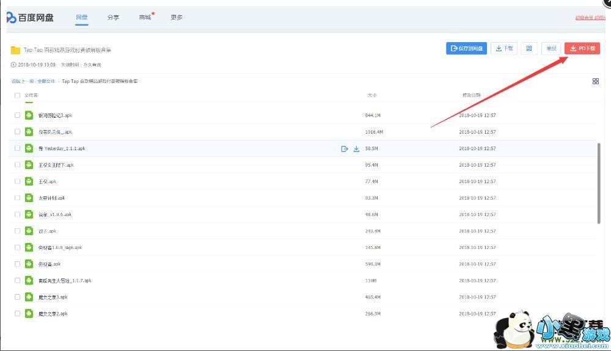The image size is (611, 351).
Task: Open the 网盘 tab
Action: pos(82,18)
